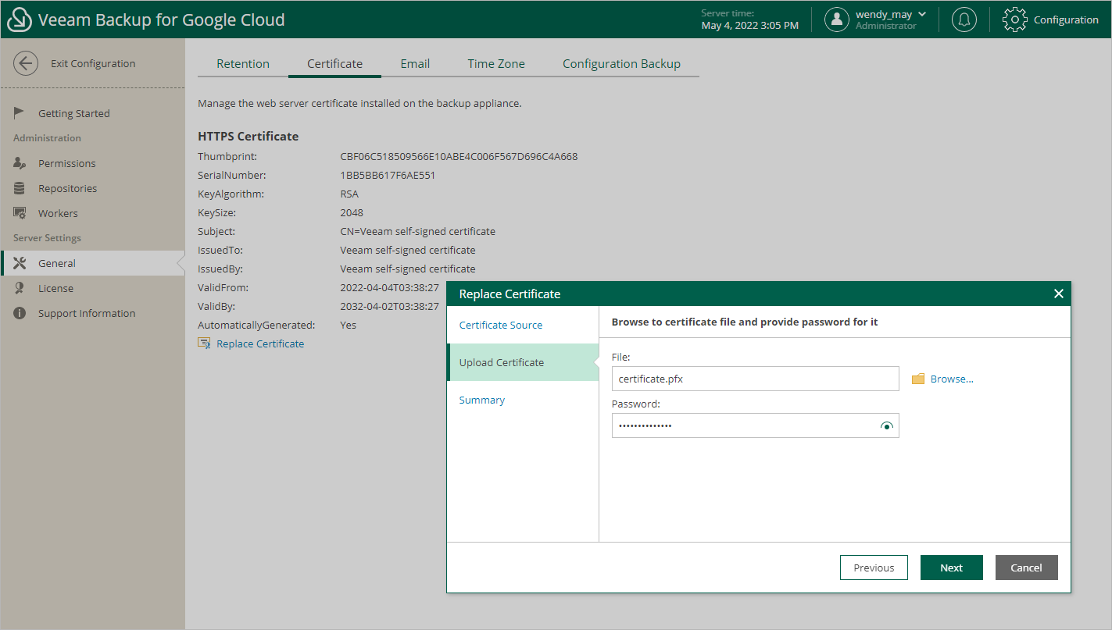Screen dimensions: 1112x630
Task: Cancel the Replace Certificate dialog
Action: pyautogui.click(x=1026, y=568)
